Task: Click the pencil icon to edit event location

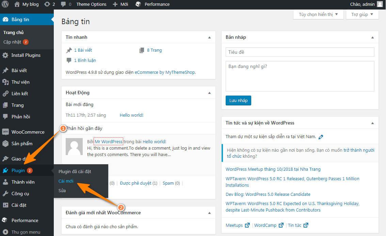Action: [x=321, y=137]
